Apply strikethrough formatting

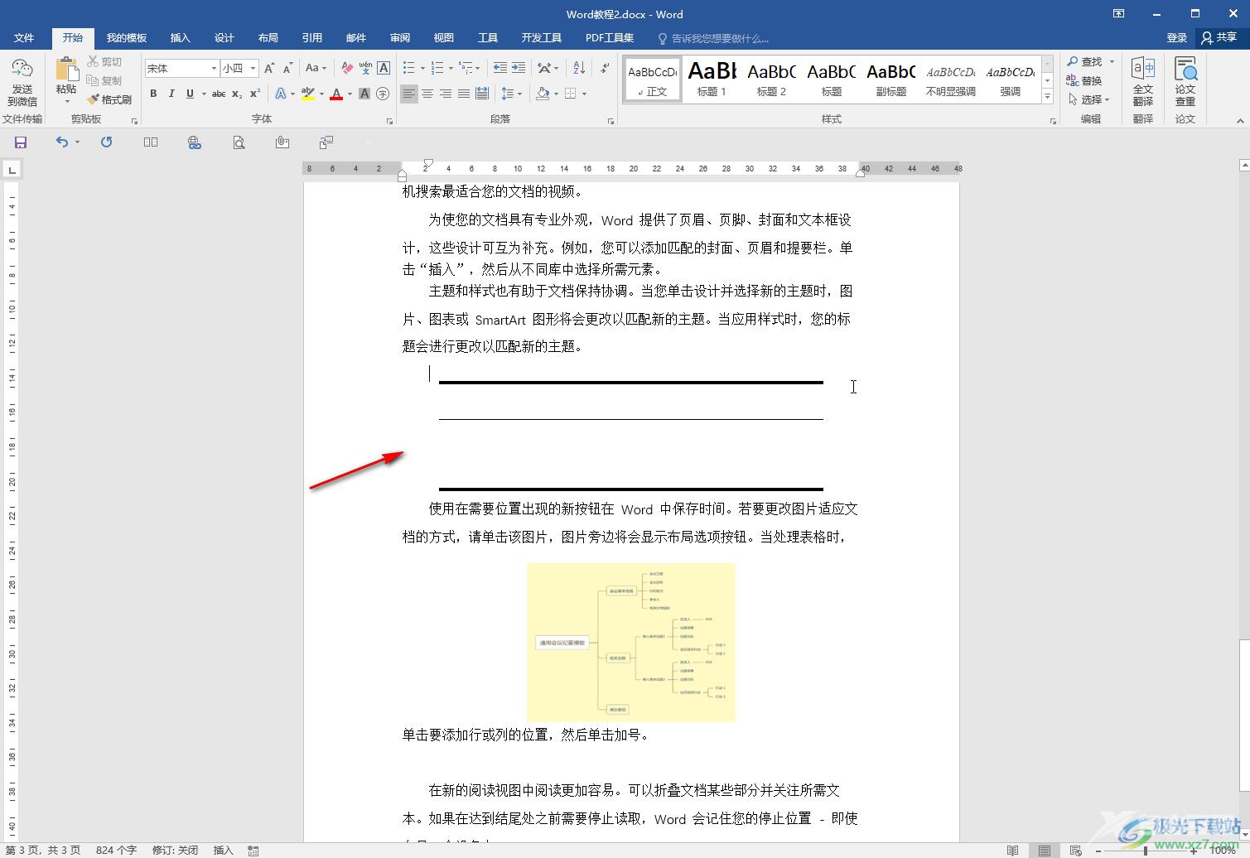click(219, 94)
